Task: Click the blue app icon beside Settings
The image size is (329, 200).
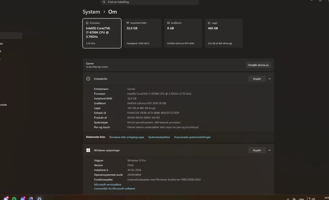Action: (31, 199)
